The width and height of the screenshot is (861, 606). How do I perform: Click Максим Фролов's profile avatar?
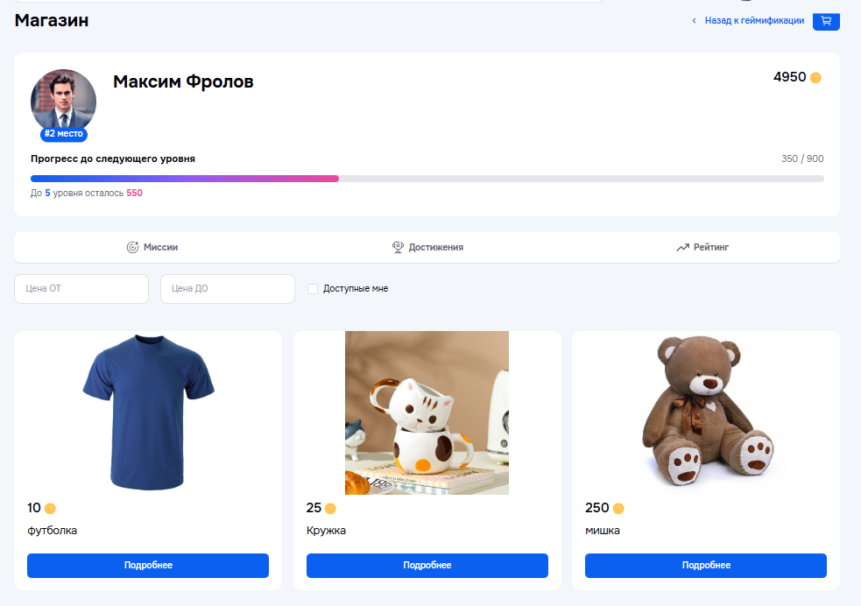[63, 102]
